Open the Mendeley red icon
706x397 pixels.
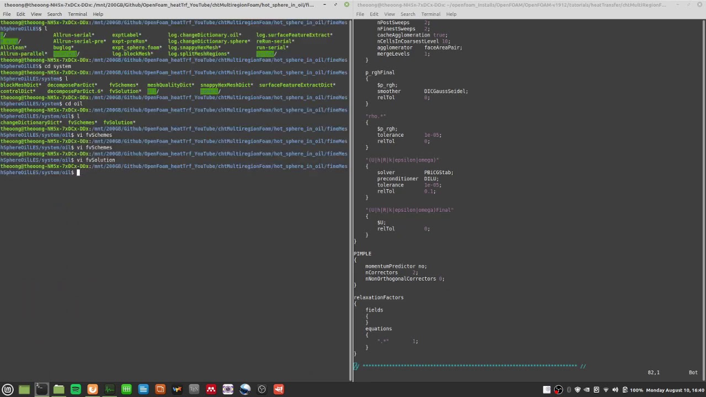pos(211,390)
